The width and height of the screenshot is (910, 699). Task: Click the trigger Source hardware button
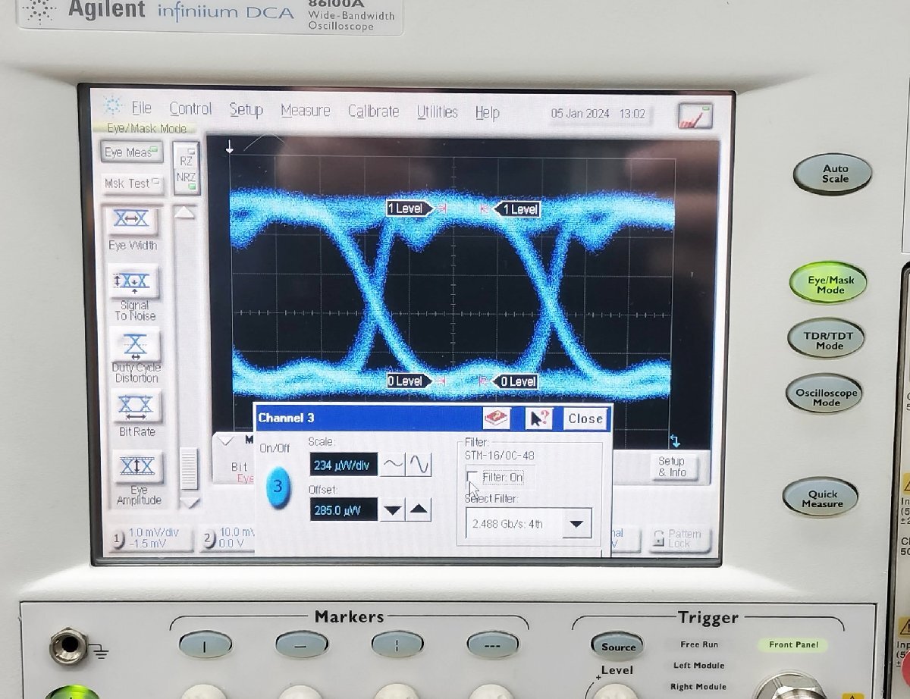tap(617, 647)
